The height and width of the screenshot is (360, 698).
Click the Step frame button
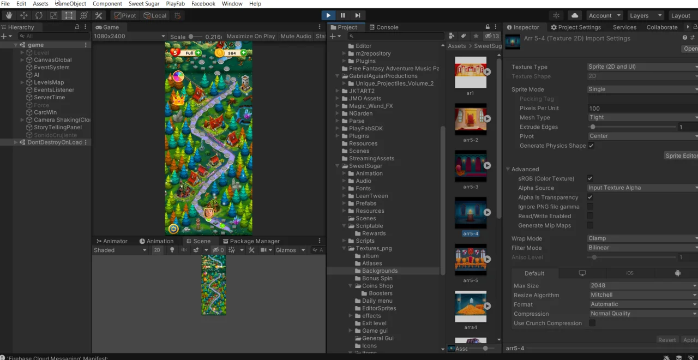tap(358, 16)
